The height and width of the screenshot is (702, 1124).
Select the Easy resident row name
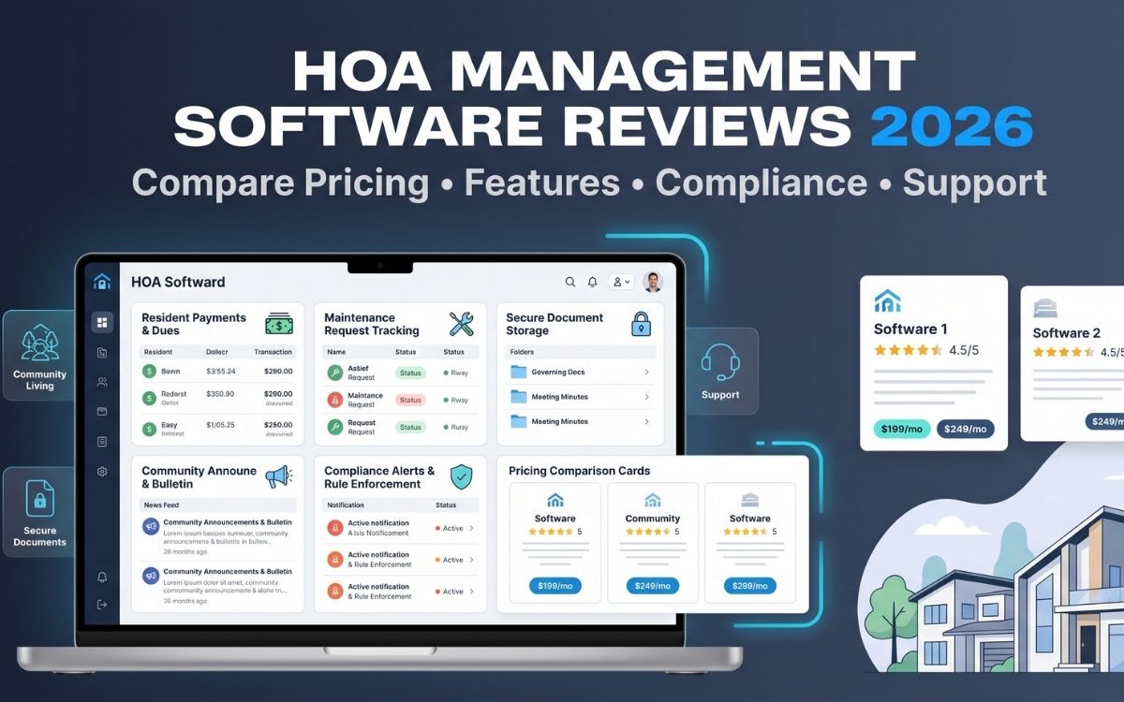[x=170, y=425]
